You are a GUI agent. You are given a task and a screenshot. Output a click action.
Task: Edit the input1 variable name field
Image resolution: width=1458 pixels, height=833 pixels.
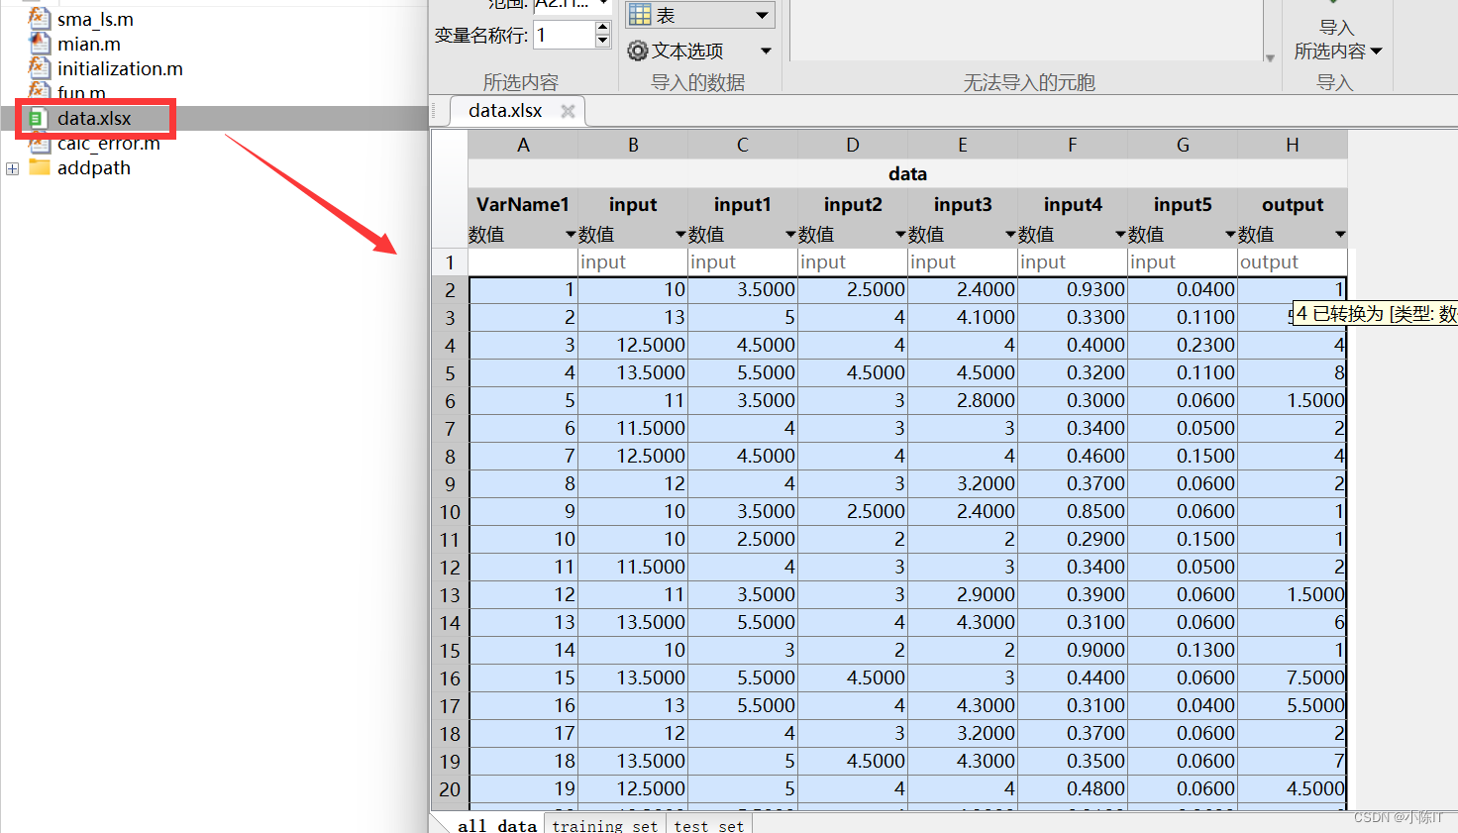coord(743,204)
